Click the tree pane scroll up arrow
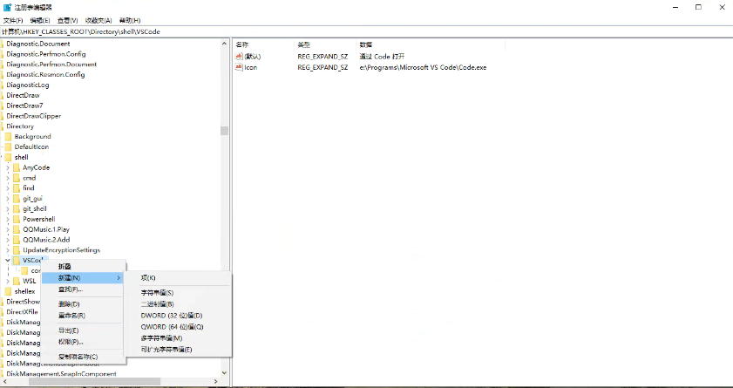 (224, 44)
